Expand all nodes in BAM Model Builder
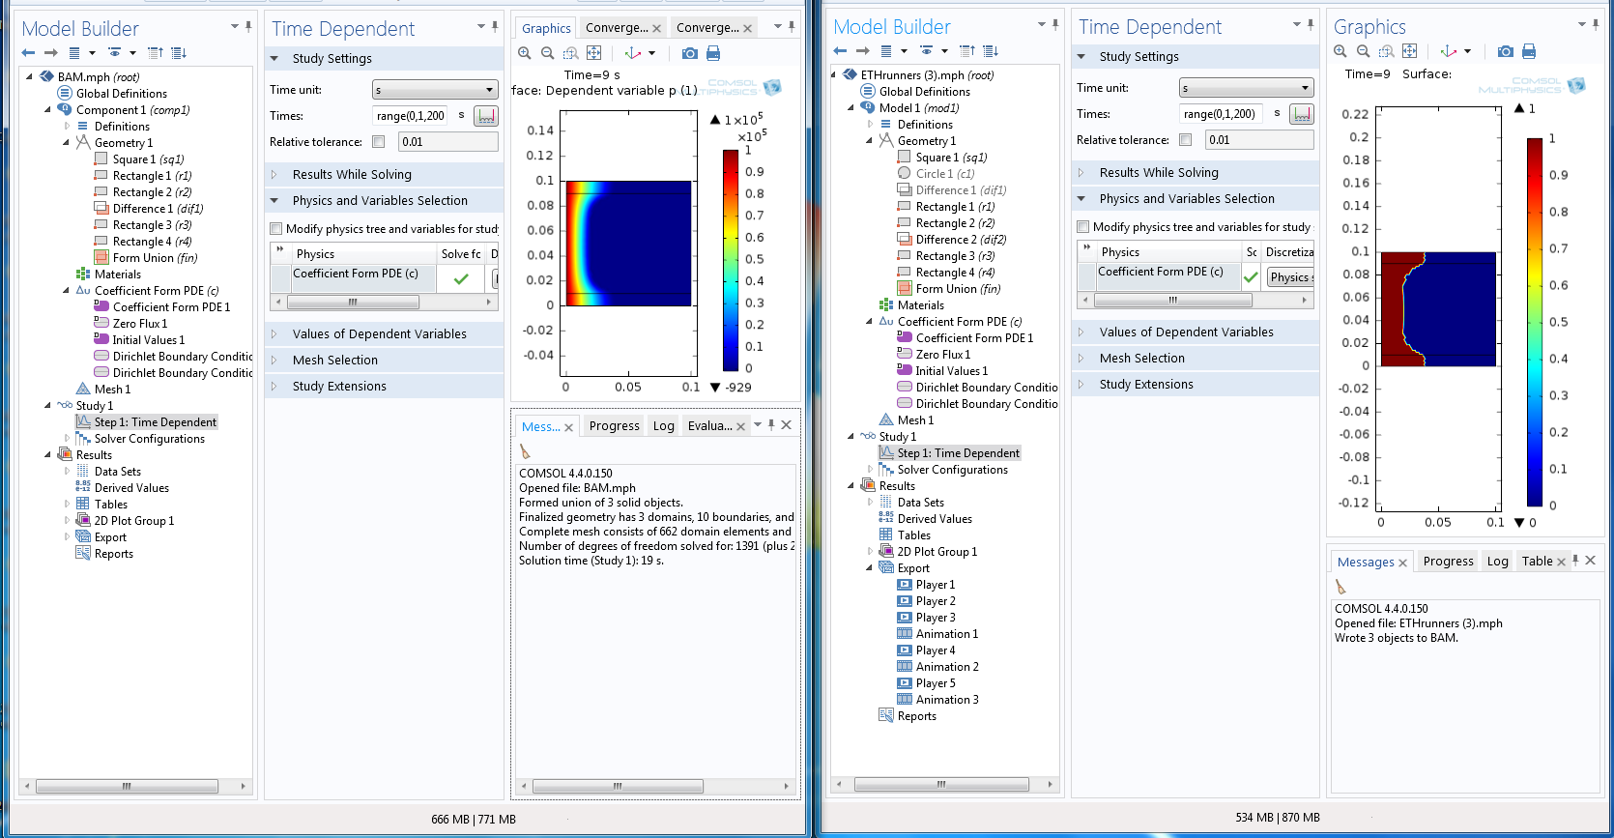 [178, 53]
